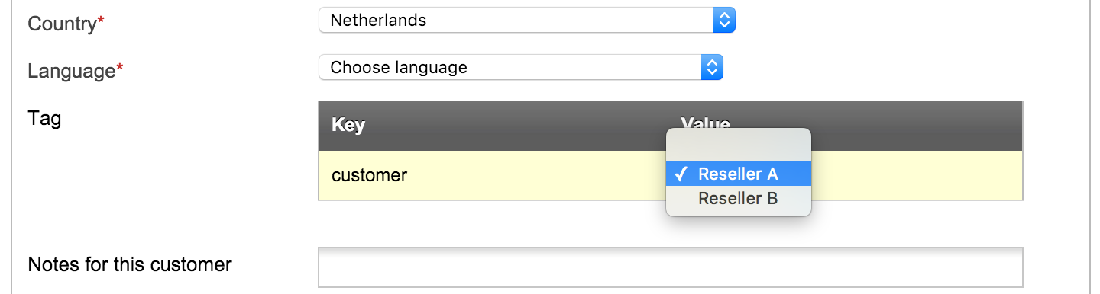Pick the blank entry atop the popup list
Image resolution: width=1100 pixels, height=294 pixels.
coord(738,148)
